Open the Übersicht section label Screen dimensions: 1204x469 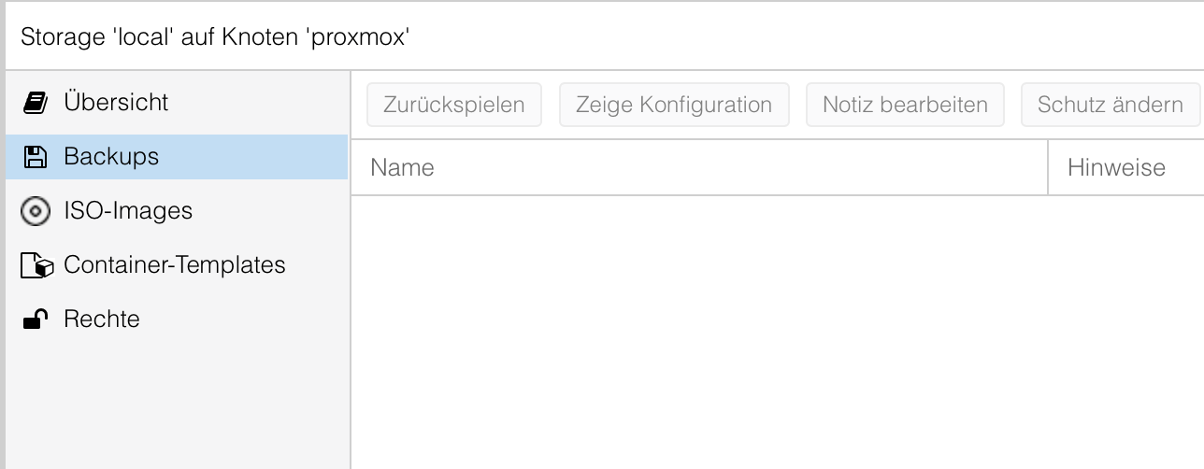click(x=116, y=102)
